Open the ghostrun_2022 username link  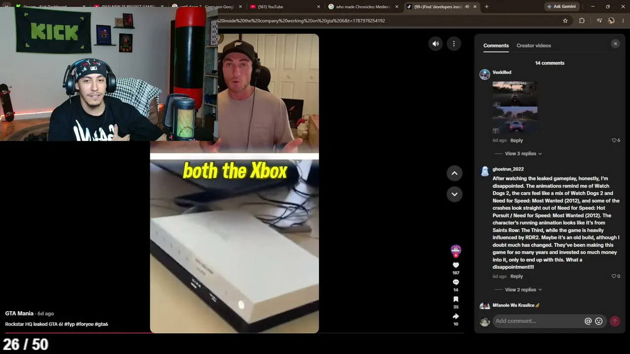508,169
